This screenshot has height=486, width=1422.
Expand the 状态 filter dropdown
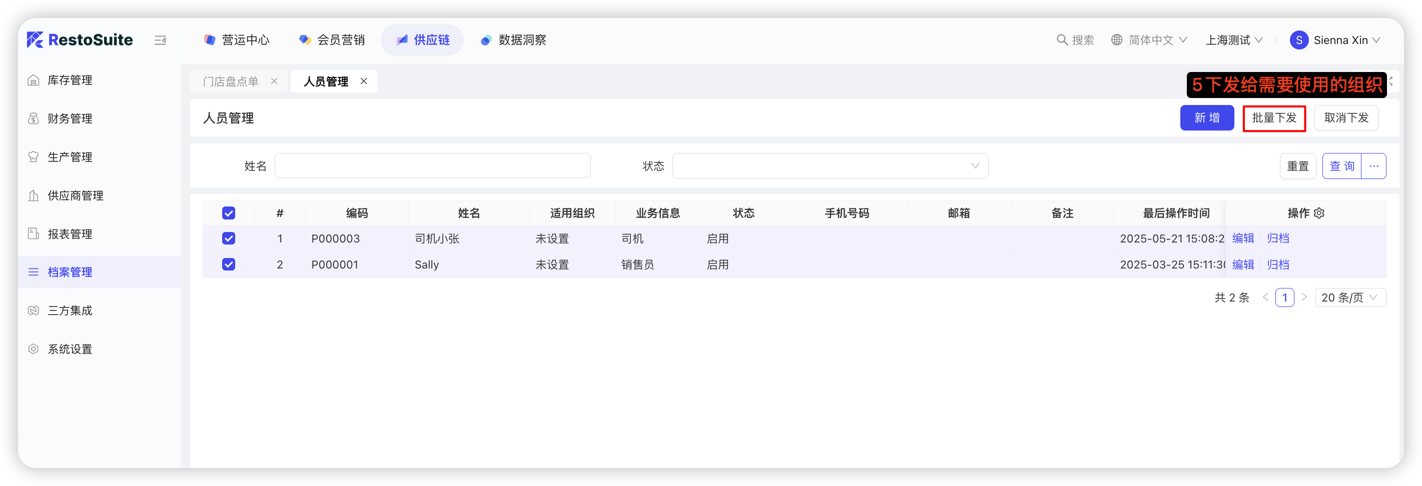click(830, 166)
